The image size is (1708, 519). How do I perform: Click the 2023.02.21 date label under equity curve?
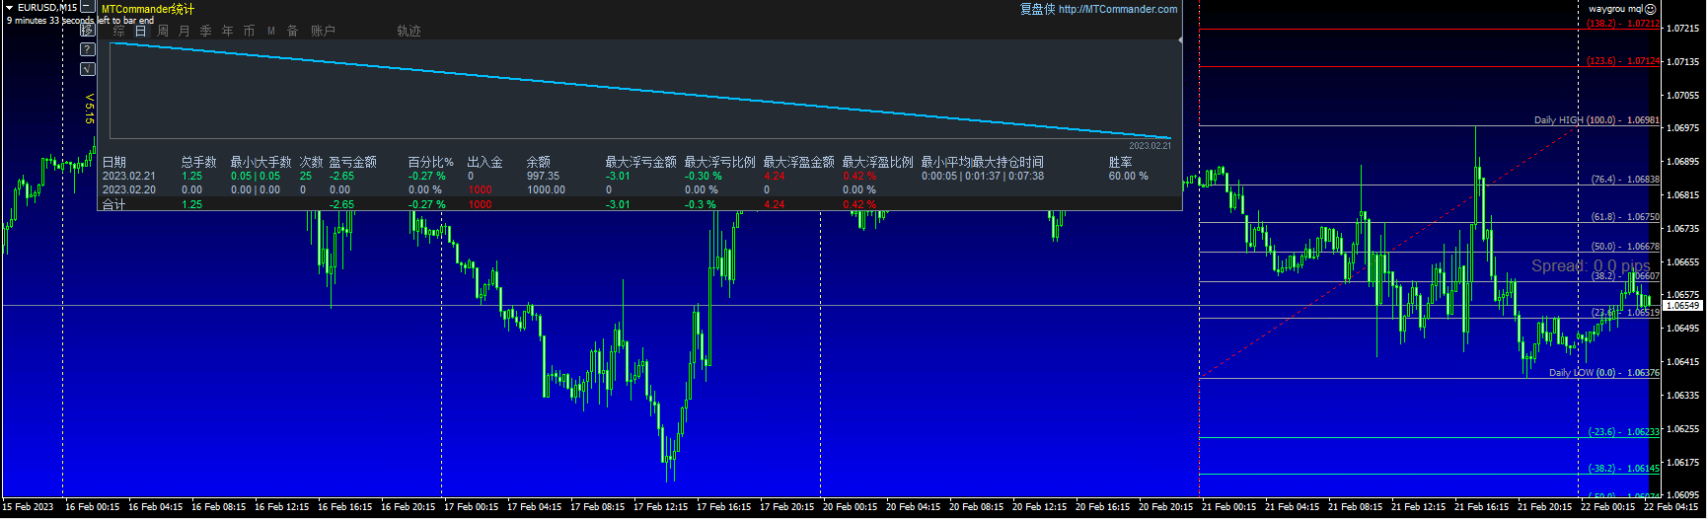[x=1150, y=146]
